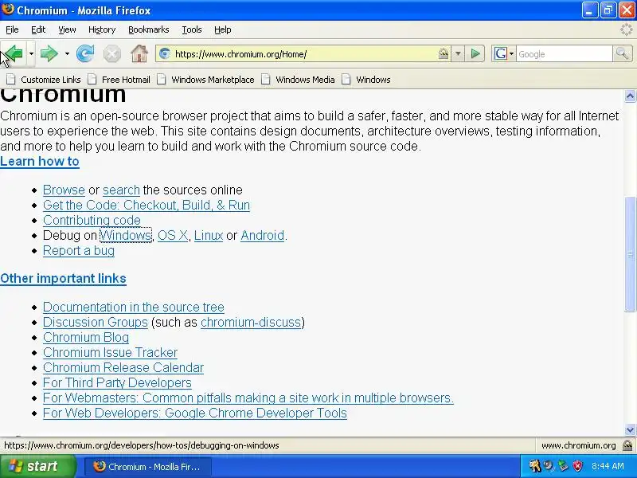Open the Linux debugging link
Image resolution: width=637 pixels, height=478 pixels.
point(209,235)
